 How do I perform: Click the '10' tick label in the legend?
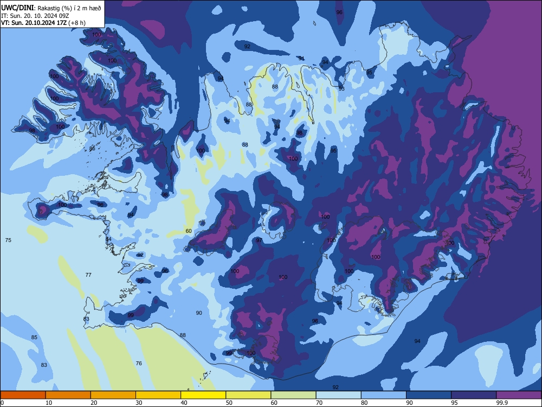click(x=49, y=403)
